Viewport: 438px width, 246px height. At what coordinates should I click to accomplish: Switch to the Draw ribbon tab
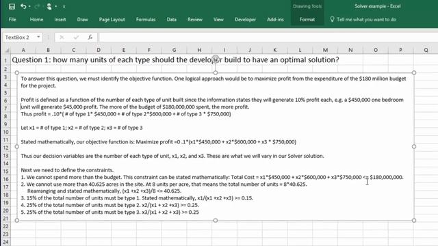(82, 20)
